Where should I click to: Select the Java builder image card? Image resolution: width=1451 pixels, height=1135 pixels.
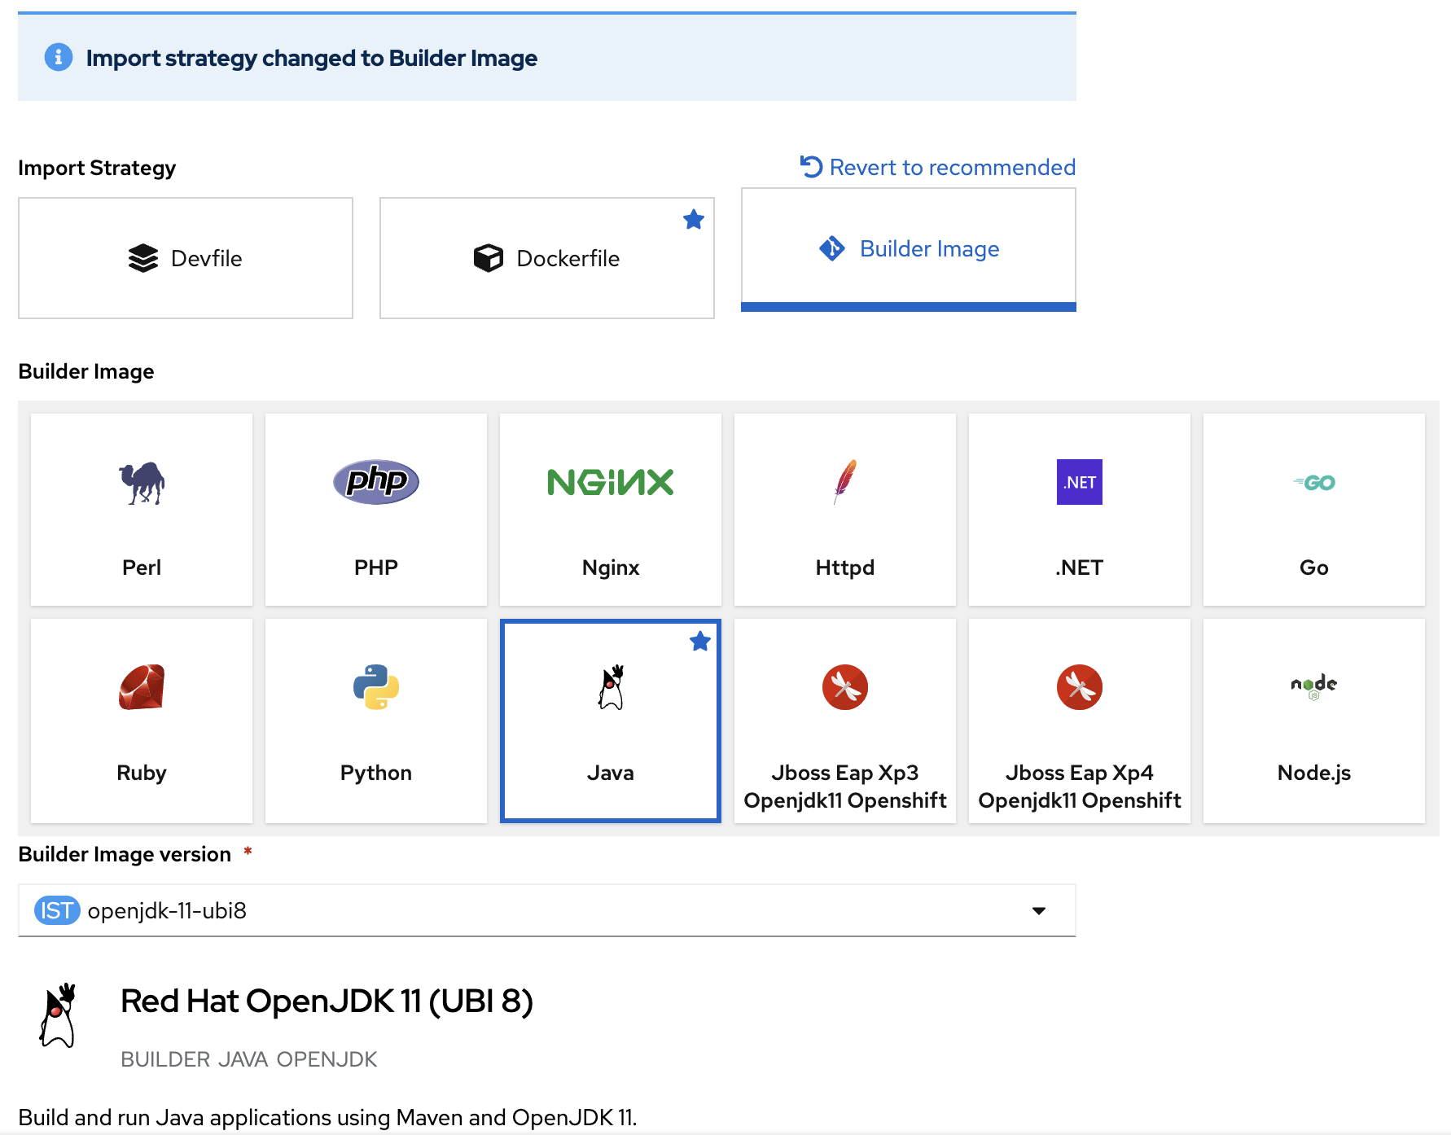click(610, 721)
